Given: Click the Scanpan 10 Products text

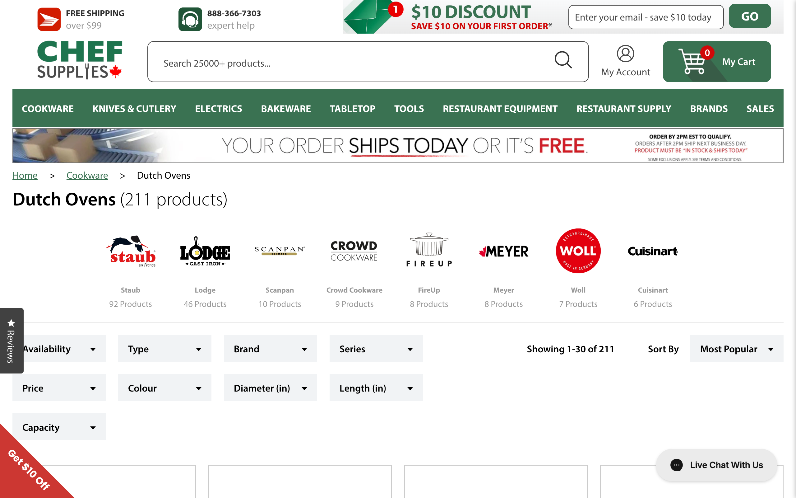Looking at the screenshot, I should 280,304.
